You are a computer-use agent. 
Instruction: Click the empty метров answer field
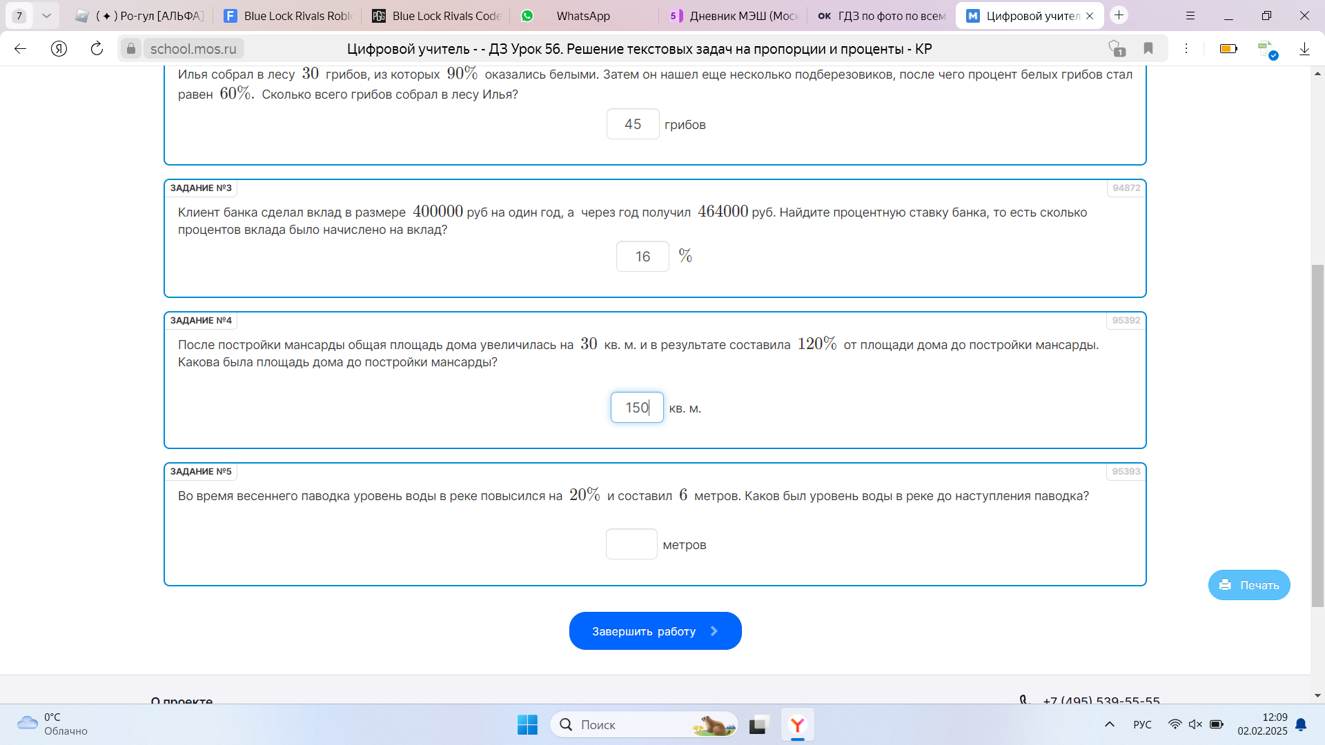(x=631, y=544)
